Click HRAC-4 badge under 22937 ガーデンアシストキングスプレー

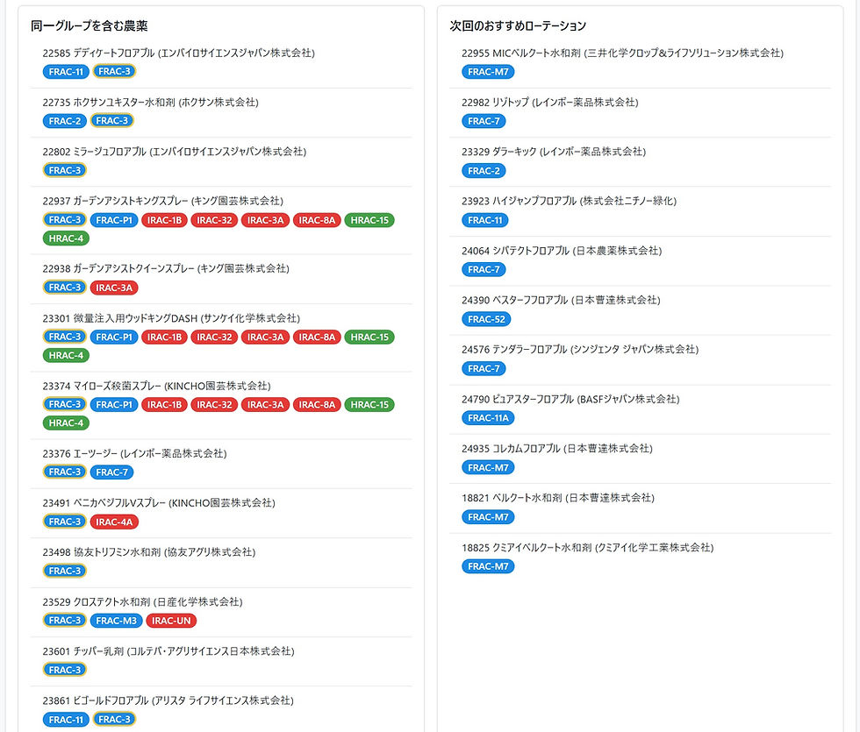[66, 238]
